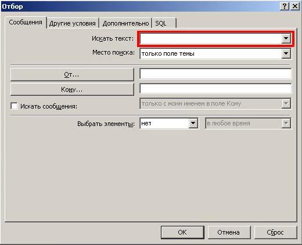Close the Отбор dialog
Image resolution: width=302 pixels, height=245 pixels.
(295, 6)
